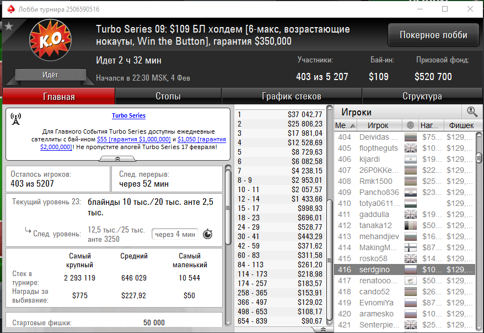Click the average stack value 646 029

pyautogui.click(x=133, y=278)
